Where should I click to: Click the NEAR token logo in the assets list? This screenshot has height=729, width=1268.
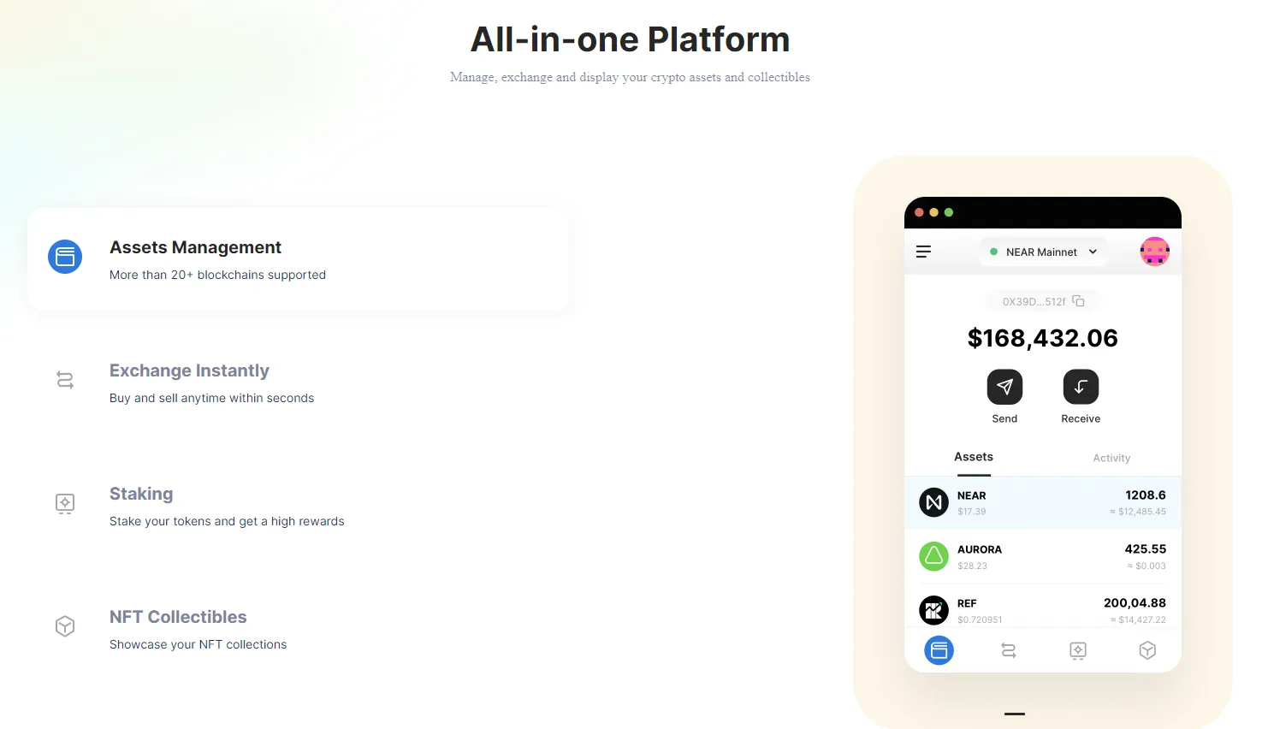(x=933, y=502)
